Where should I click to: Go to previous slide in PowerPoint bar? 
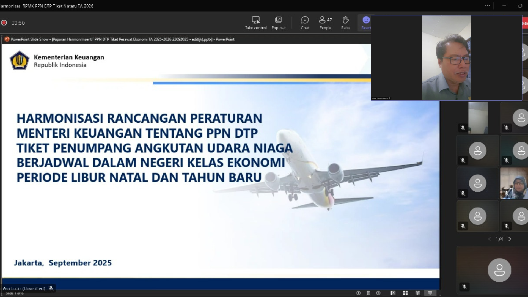[358, 293]
